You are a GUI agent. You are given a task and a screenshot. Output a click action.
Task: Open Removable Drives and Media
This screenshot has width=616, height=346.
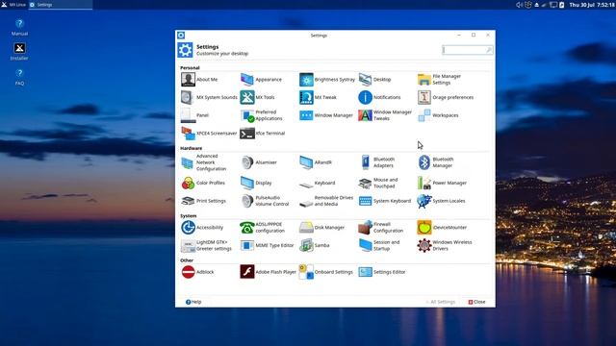(x=326, y=201)
